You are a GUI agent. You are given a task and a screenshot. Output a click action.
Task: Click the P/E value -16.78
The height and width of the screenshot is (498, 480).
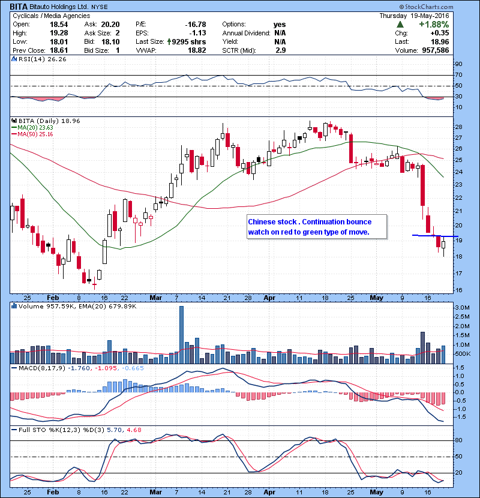(196, 25)
